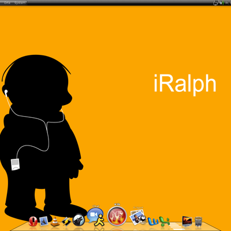Launch the yellow AIM running man icon
Screen dimensions: 231x231
(x=99, y=221)
